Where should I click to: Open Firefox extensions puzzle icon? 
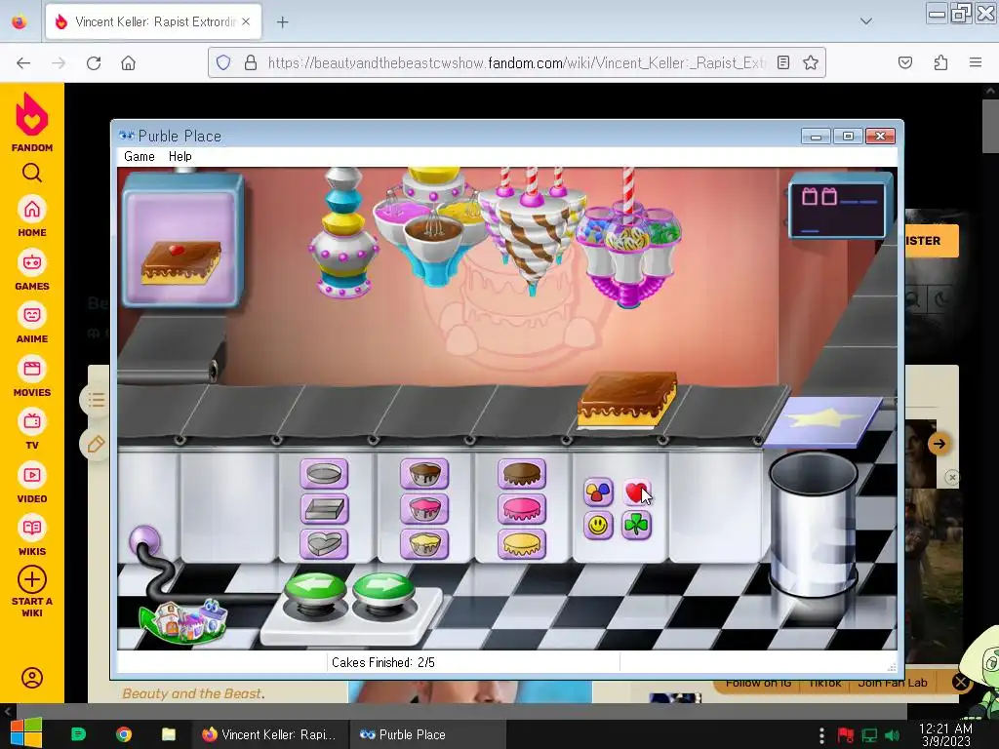(940, 62)
